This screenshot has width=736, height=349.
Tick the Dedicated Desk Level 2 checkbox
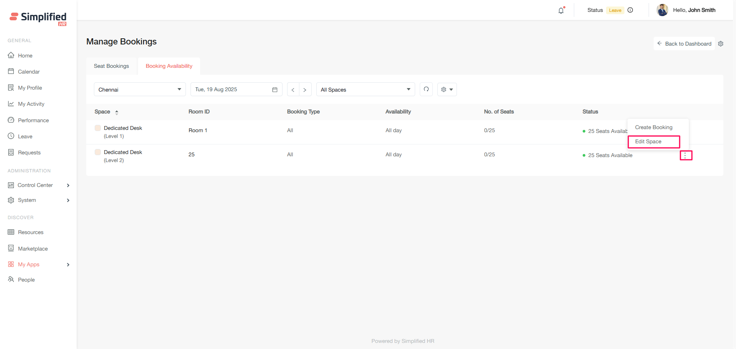click(98, 152)
